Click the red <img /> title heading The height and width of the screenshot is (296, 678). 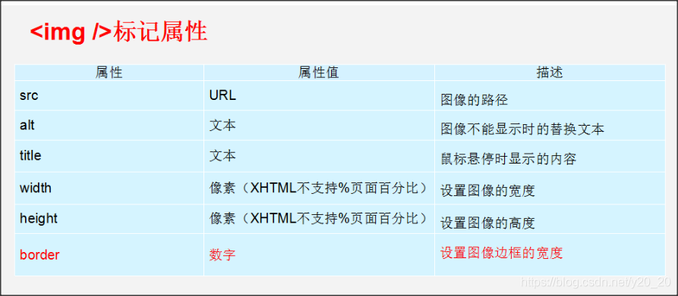[x=119, y=33]
